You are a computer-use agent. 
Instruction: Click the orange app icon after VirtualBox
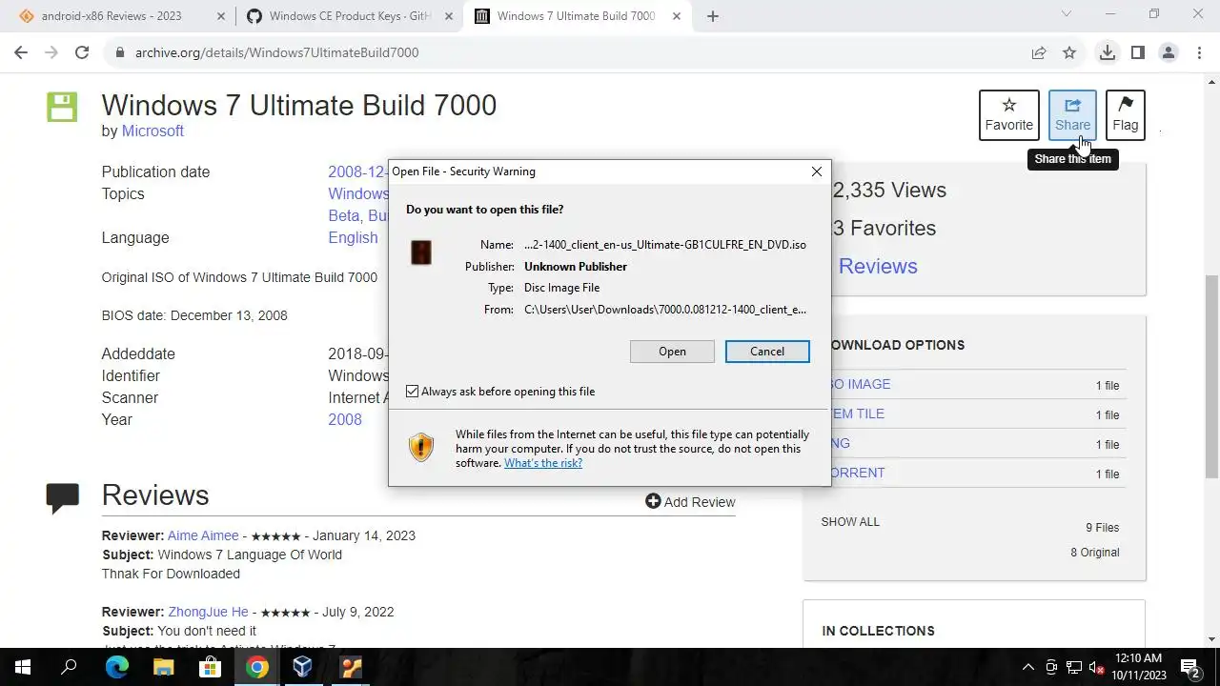(351, 667)
